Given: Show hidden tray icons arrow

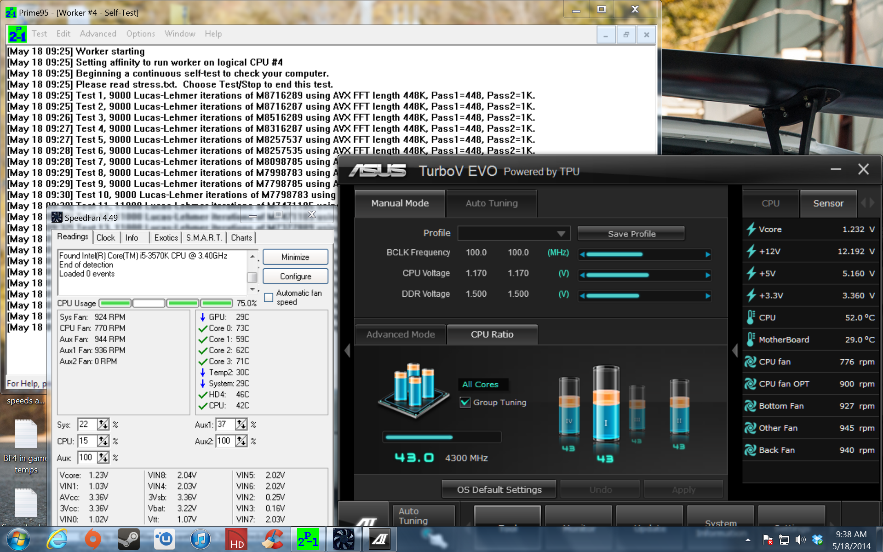Looking at the screenshot, I should tap(748, 540).
